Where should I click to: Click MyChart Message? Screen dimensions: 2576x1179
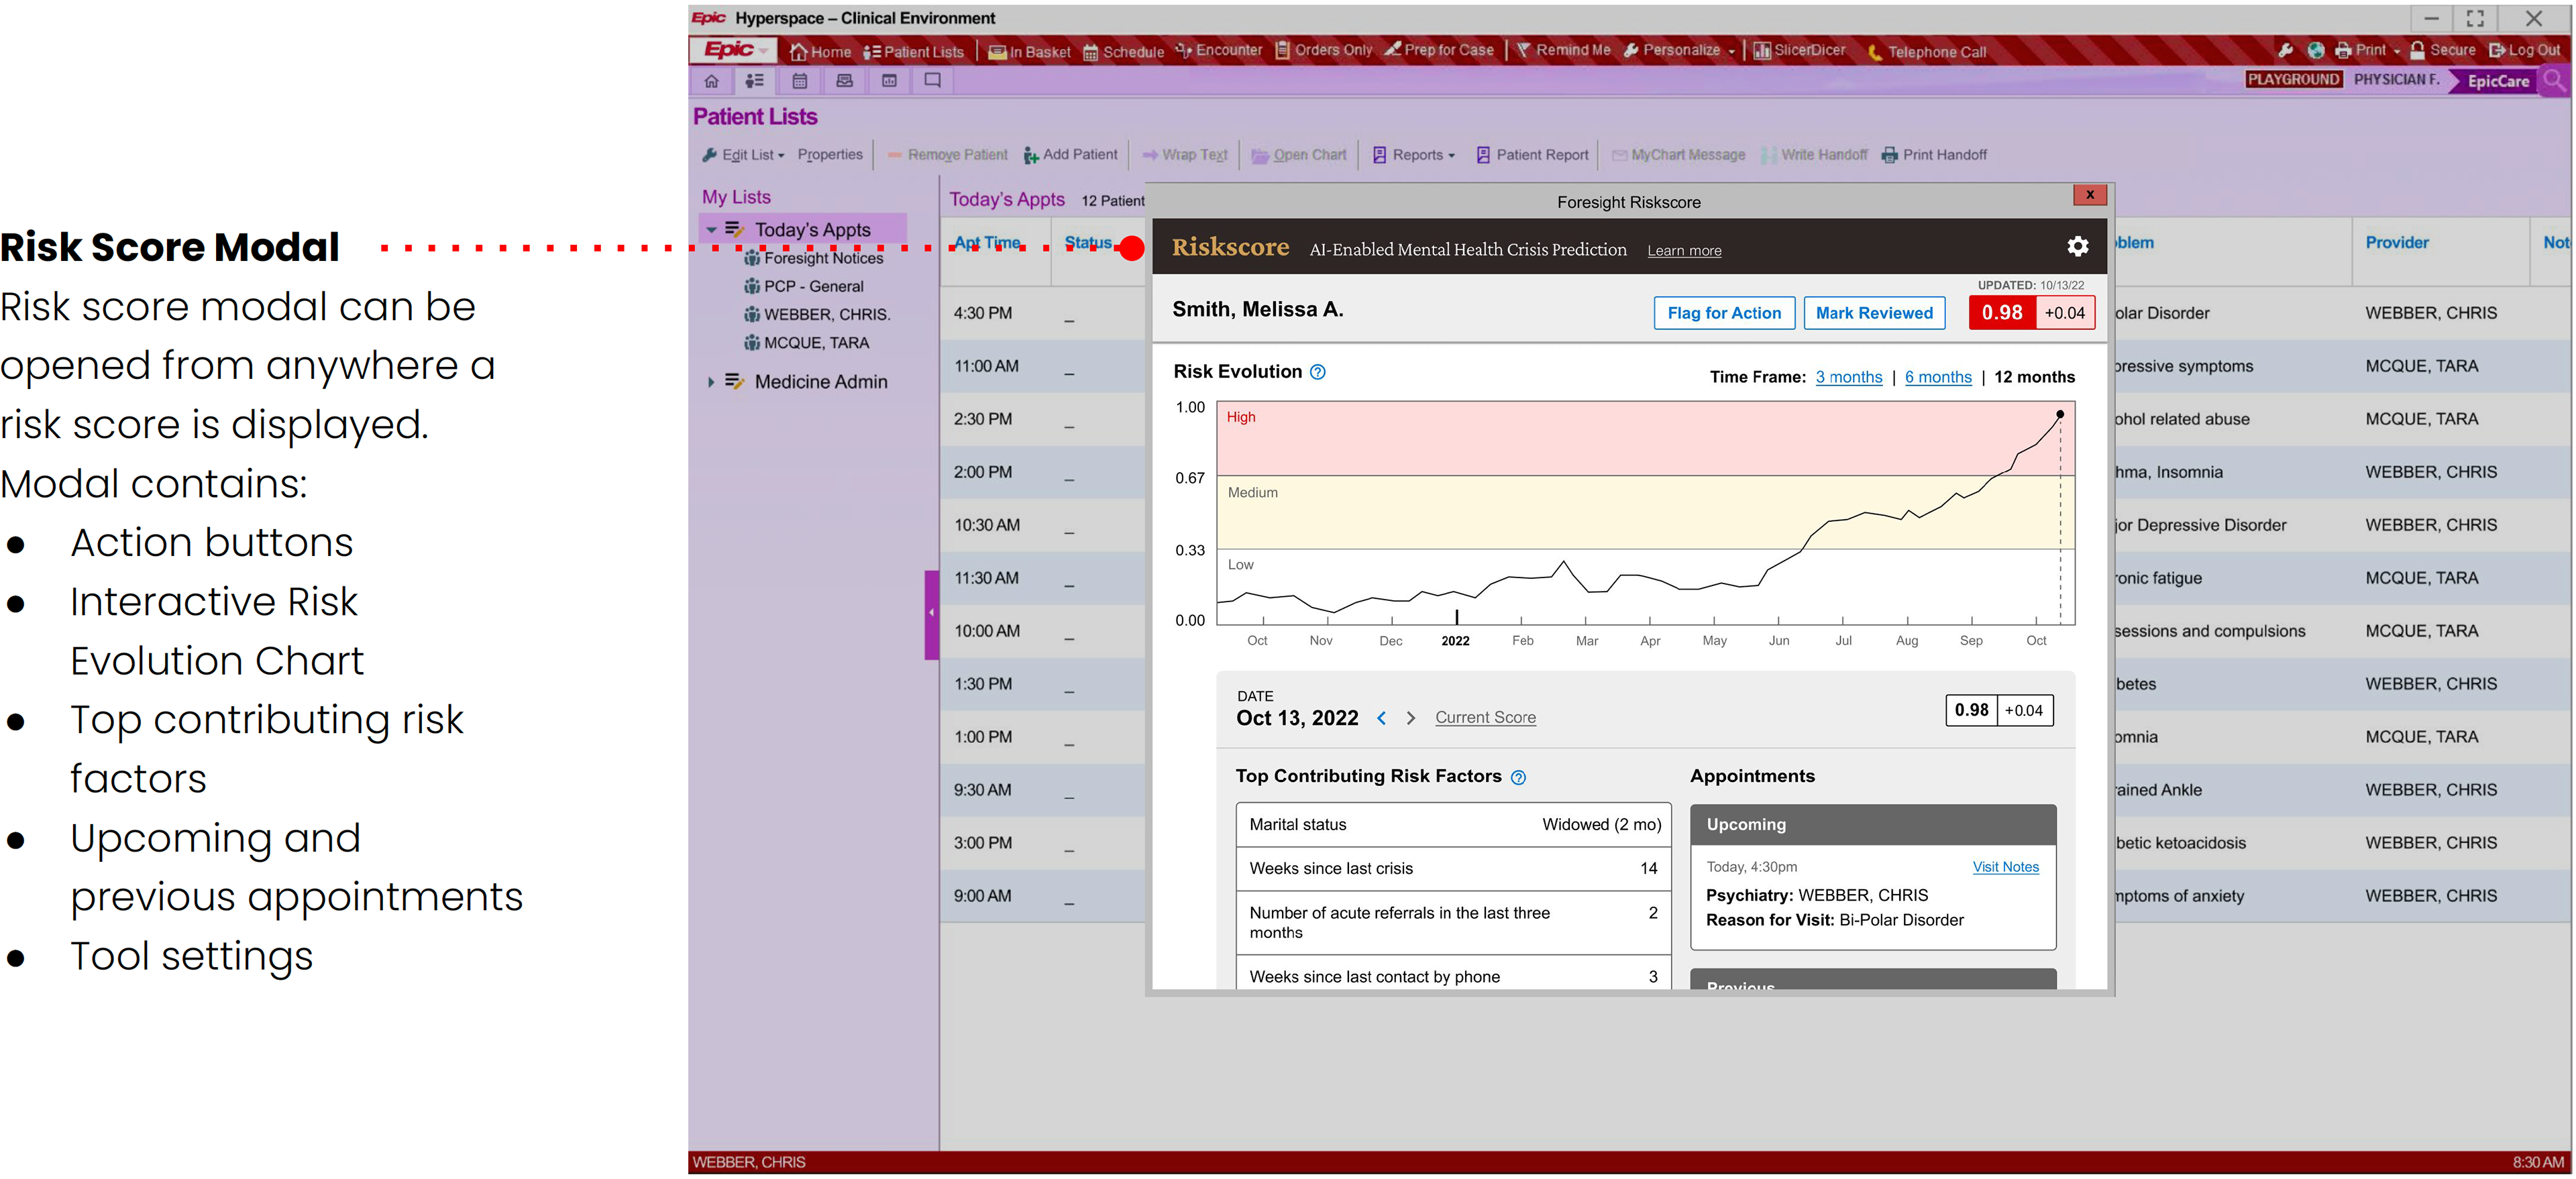pyautogui.click(x=1678, y=155)
